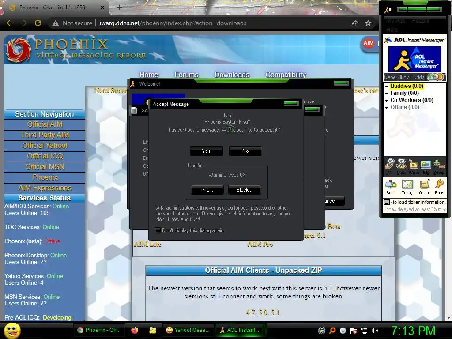Go to the Official ICQ section
This screenshot has width=452, height=339.
coord(45,156)
